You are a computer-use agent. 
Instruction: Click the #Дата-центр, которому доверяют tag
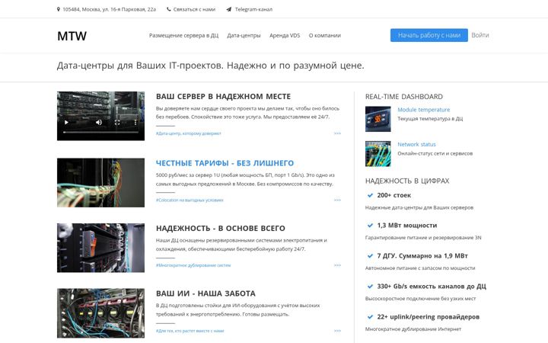point(189,133)
